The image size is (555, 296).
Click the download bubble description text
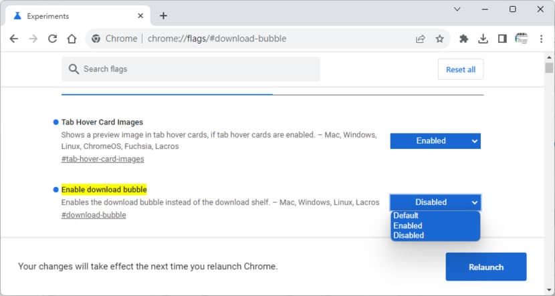tap(220, 202)
